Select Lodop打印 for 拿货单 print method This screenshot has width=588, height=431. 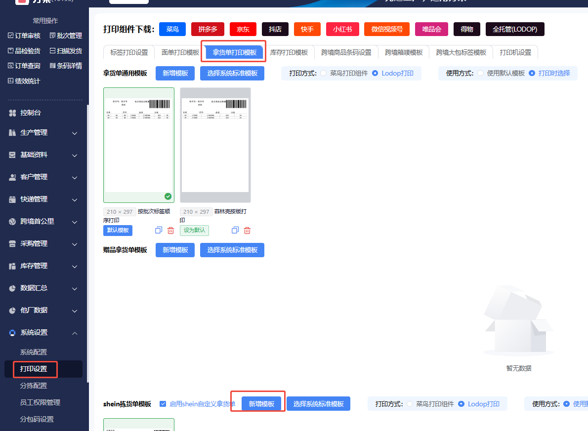click(375, 73)
